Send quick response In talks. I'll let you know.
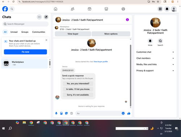This screenshot has width=181, height=137. click(78, 89)
